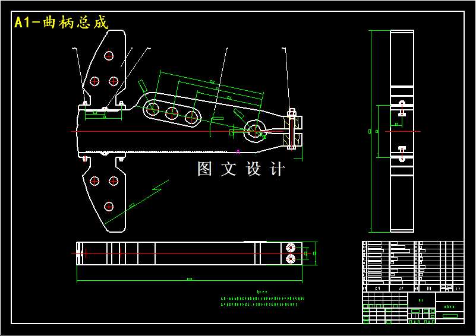Pick the green technical notes text block
Image resolution: width=476 pixels, height=336 pixels.
point(263,299)
